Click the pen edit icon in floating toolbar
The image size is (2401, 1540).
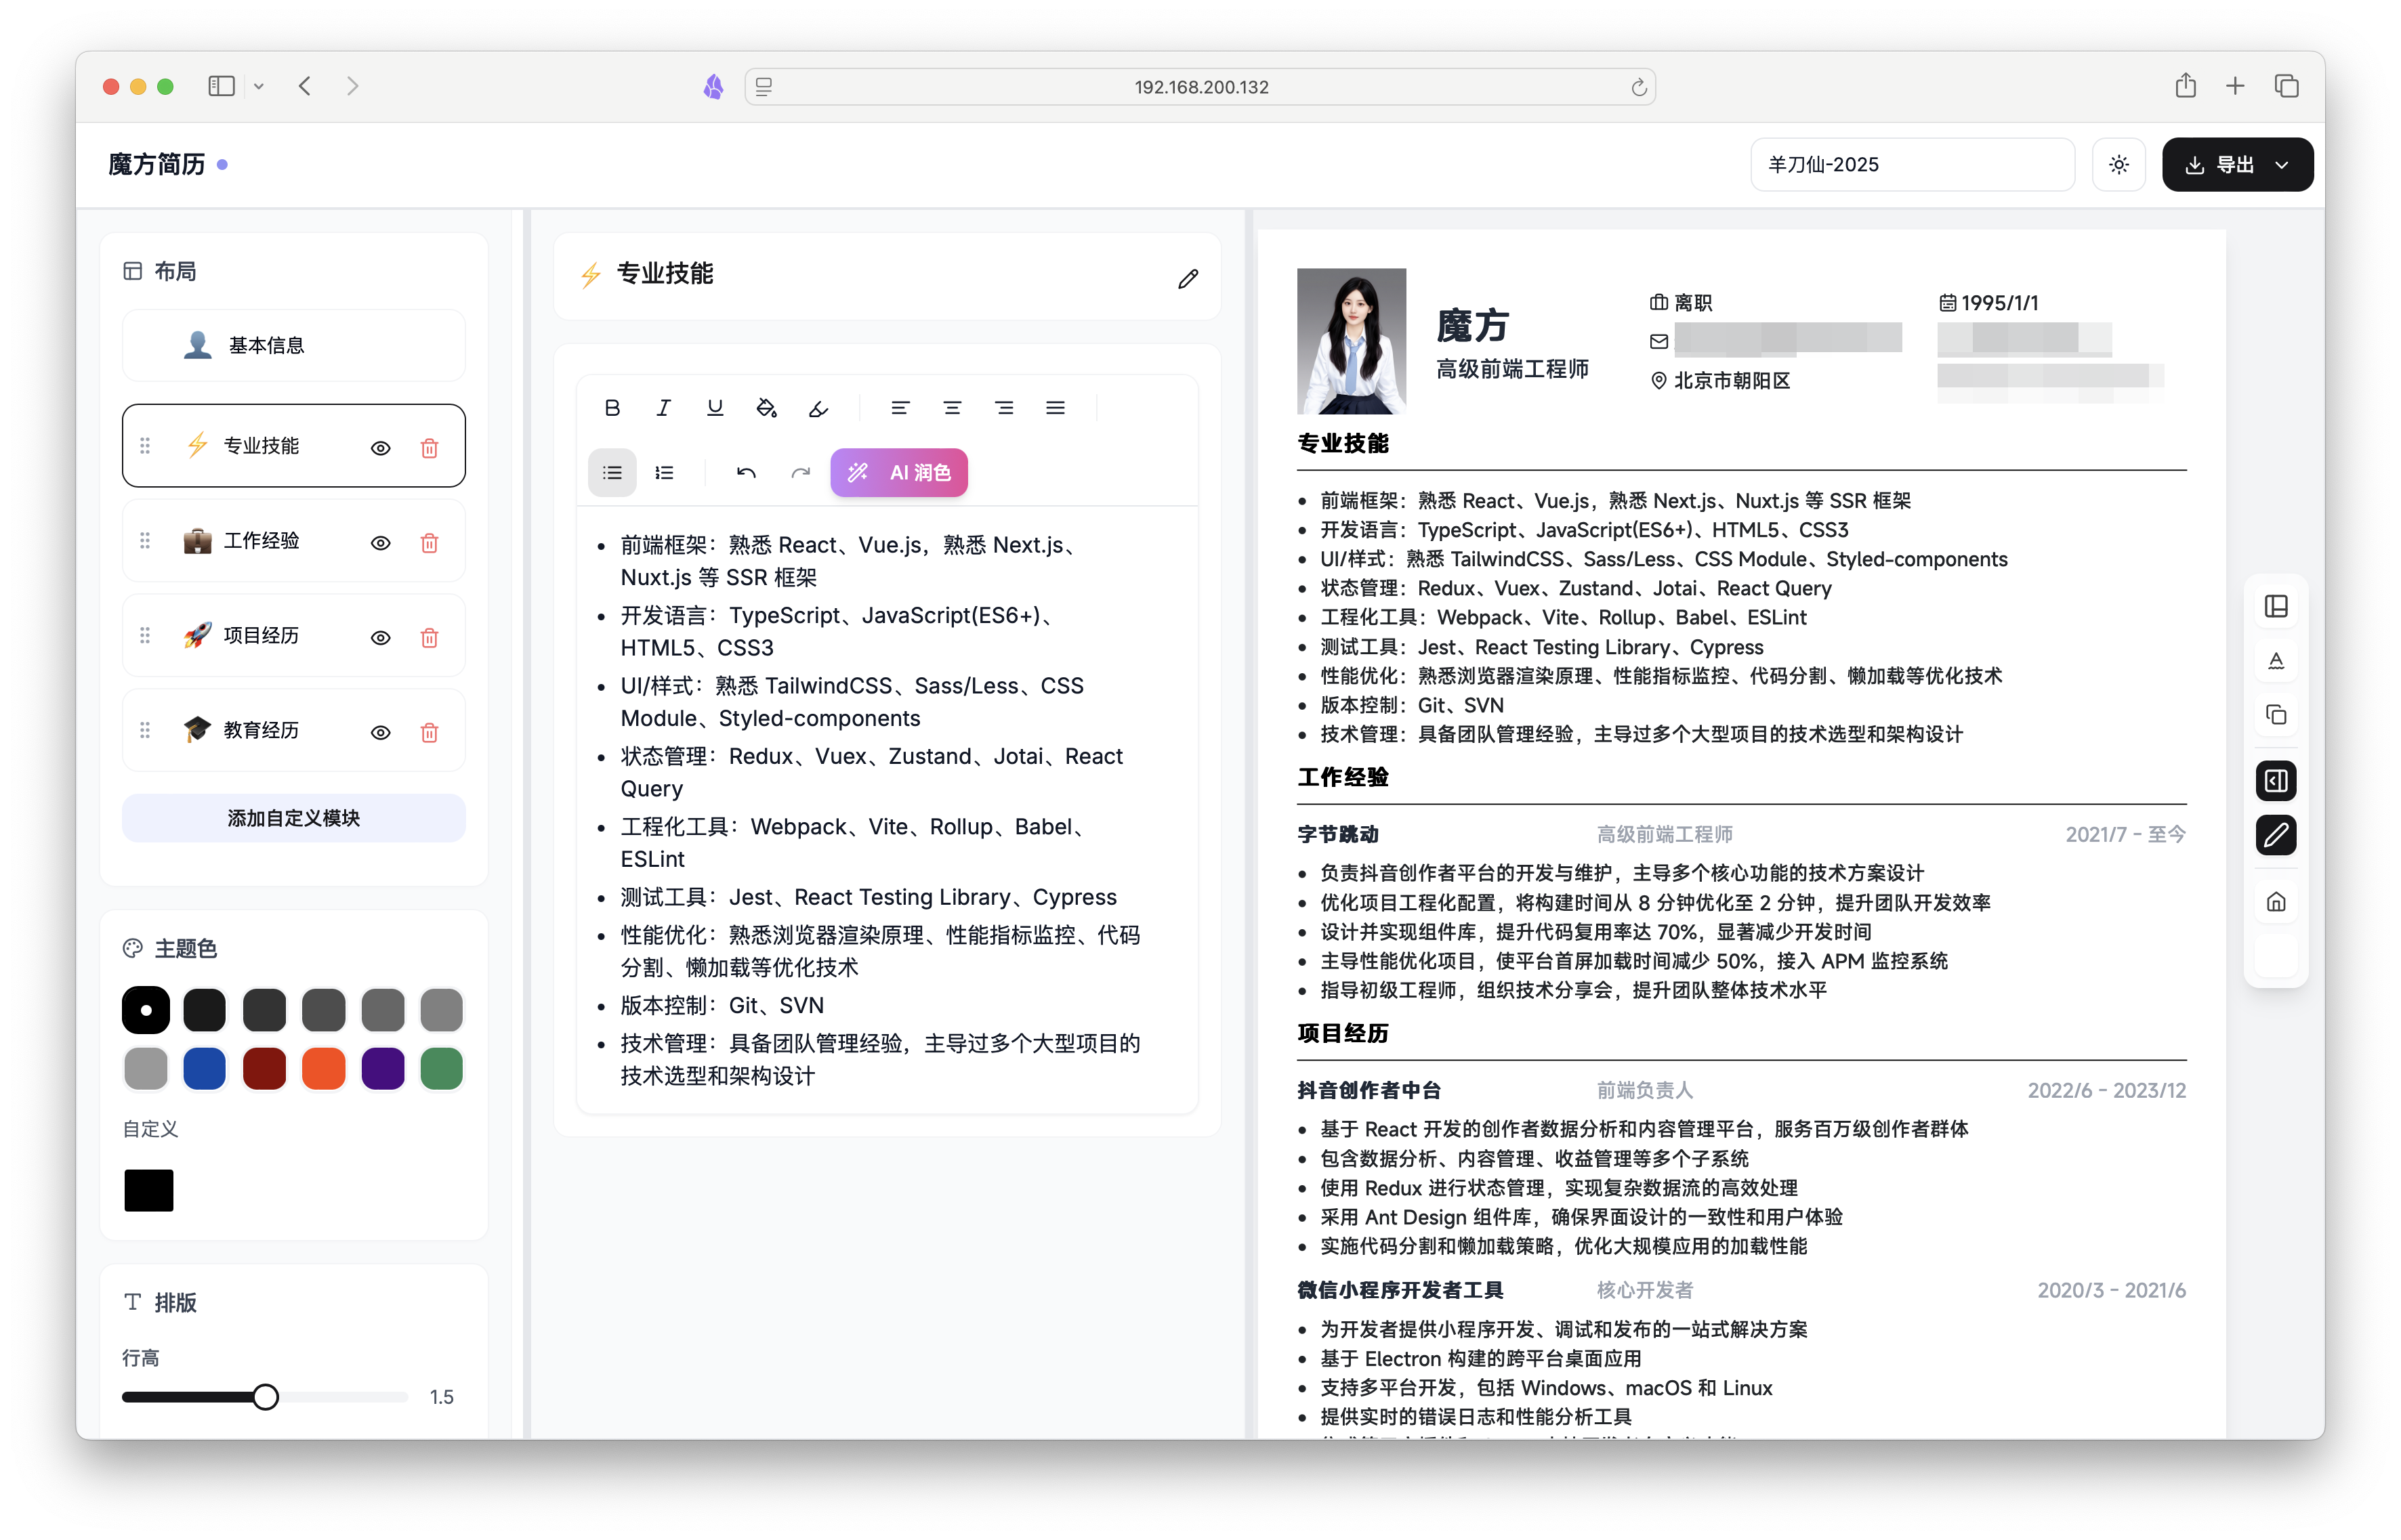click(2276, 834)
